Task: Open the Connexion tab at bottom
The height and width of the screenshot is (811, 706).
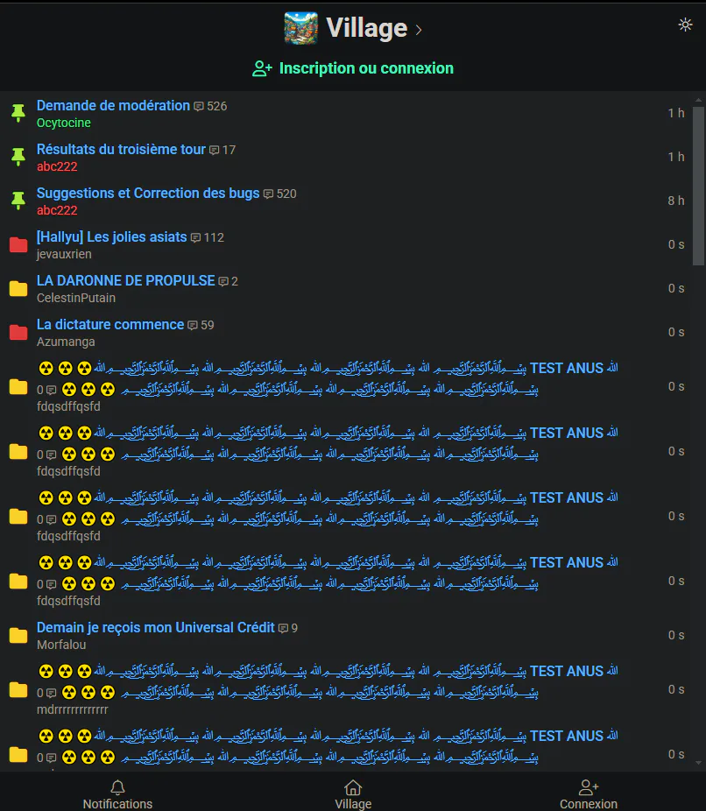Action: (x=589, y=795)
